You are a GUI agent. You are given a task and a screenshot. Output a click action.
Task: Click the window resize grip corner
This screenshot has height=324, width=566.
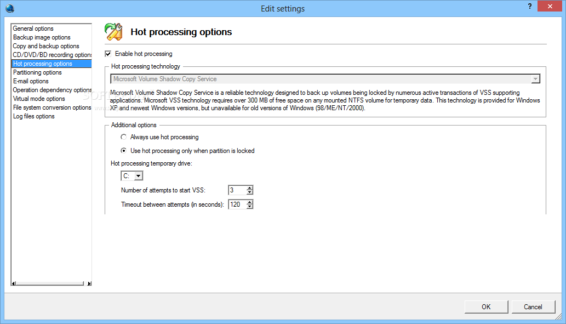pyautogui.click(x=558, y=316)
